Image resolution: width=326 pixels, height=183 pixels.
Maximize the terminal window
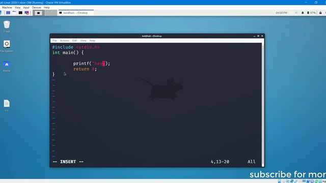258,36
